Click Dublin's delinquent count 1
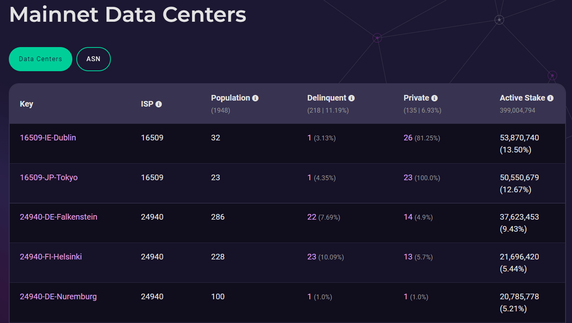The width and height of the screenshot is (572, 323). tap(309, 138)
